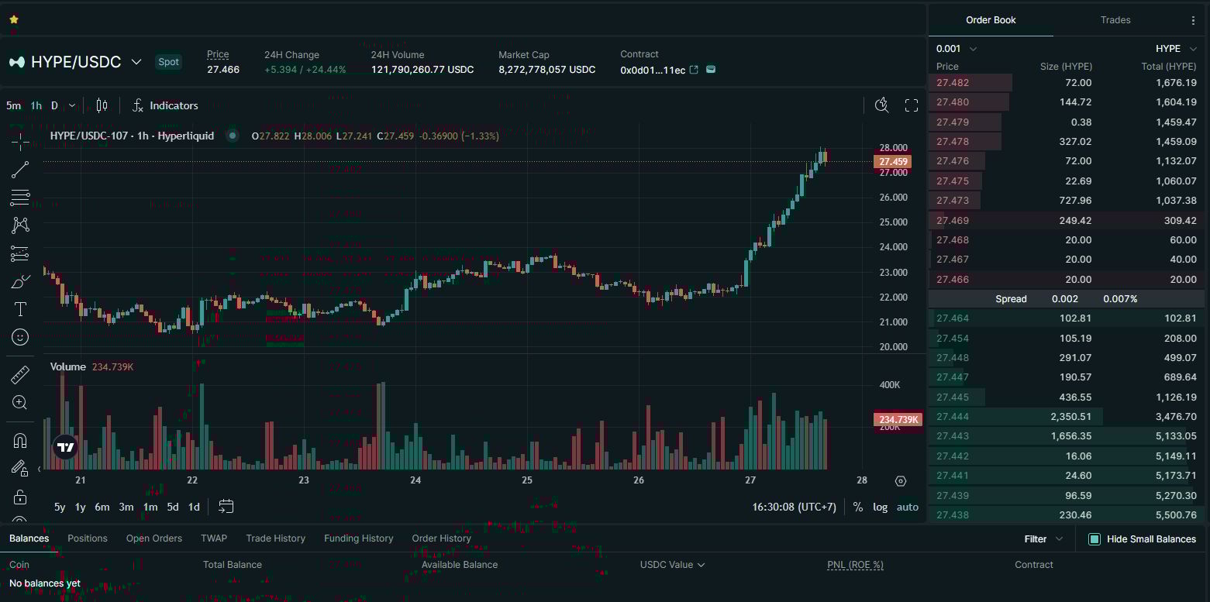
Task: Select the crosshair cursor tool
Action: point(19,141)
